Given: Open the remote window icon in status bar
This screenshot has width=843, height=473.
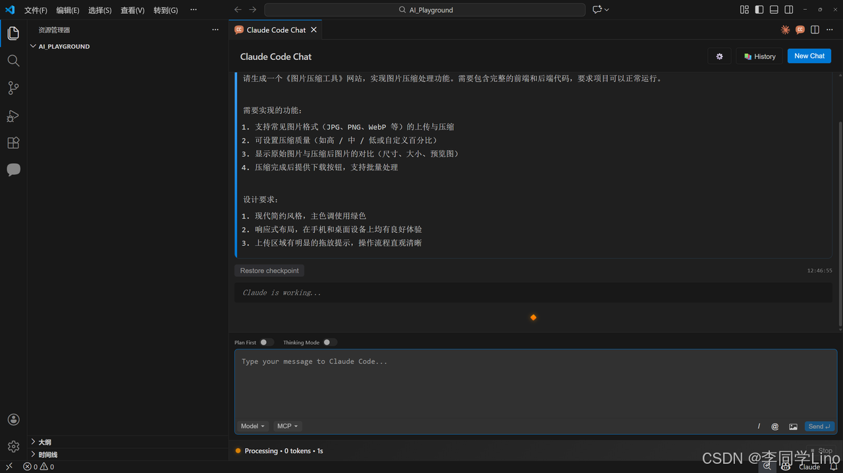Looking at the screenshot, I should 9,466.
